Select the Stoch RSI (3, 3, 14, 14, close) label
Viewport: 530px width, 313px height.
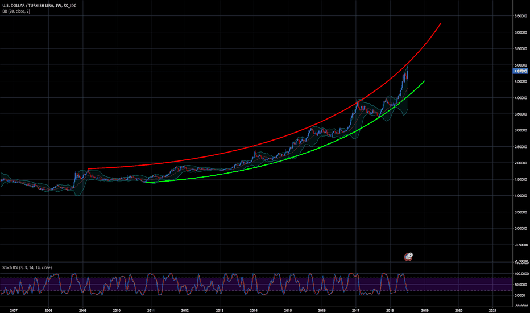pos(27,267)
